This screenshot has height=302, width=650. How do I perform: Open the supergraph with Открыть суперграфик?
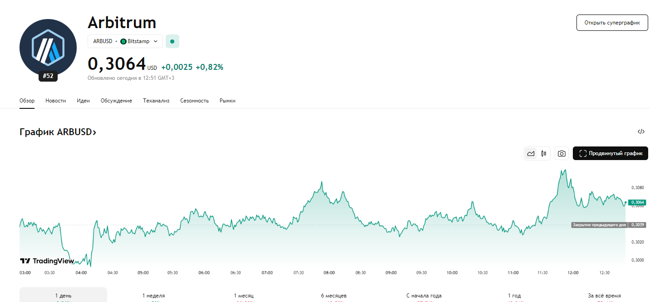(x=612, y=23)
